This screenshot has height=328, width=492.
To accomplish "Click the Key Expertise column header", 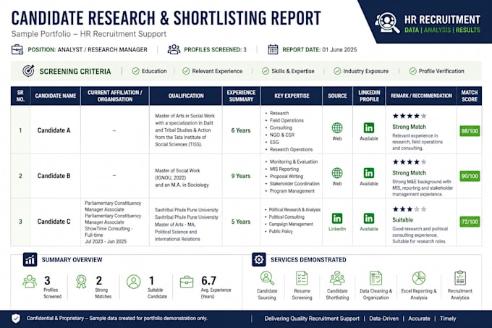I will click(292, 96).
